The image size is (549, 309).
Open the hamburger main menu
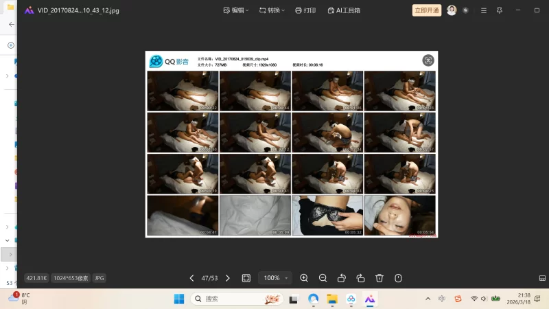[x=484, y=10]
